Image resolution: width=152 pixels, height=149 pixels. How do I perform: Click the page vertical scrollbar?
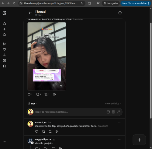pos(151,71)
